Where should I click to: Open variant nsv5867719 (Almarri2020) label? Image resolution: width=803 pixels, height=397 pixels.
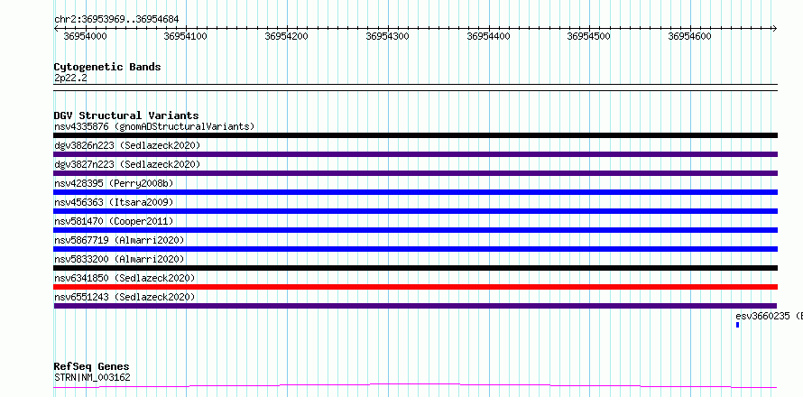click(119, 240)
